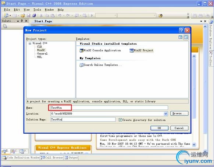
Task: Open Game Development Dark GDK headline
Action: tap(138, 140)
